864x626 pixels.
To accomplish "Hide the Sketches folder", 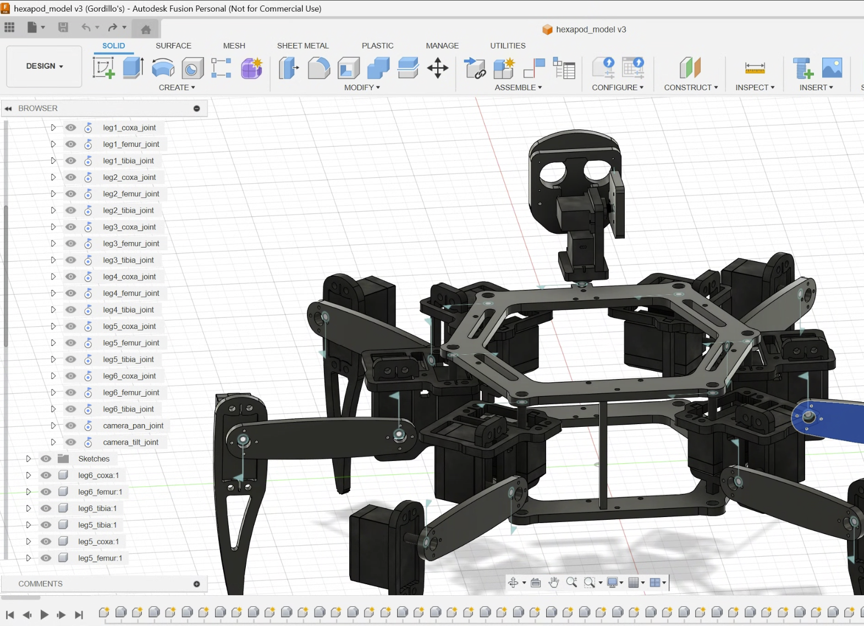I will 46,459.
